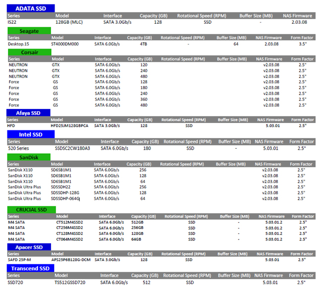Select Crucial table Interface column header

point(107,216)
